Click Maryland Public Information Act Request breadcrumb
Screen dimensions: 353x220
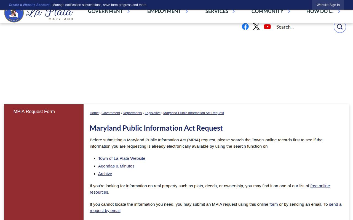pos(194,113)
